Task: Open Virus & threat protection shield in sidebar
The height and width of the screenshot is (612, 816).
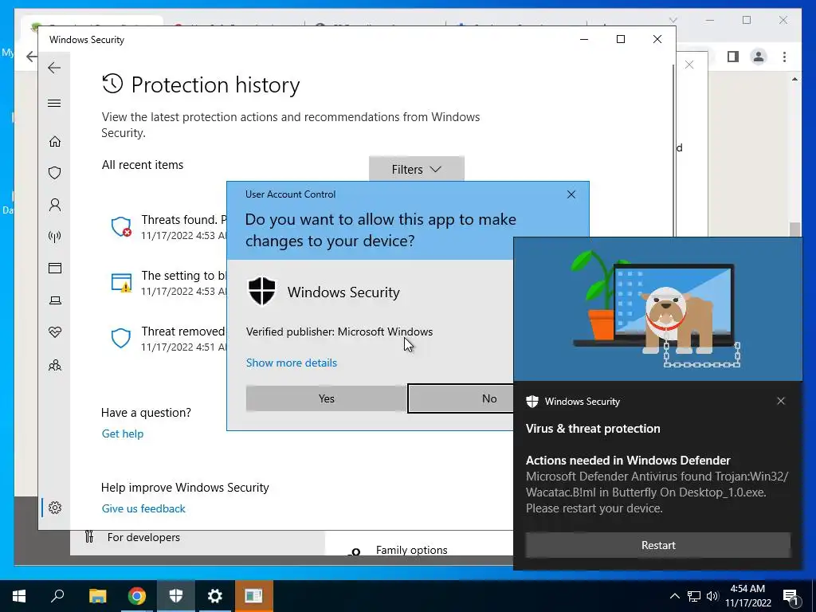Action: coord(55,173)
